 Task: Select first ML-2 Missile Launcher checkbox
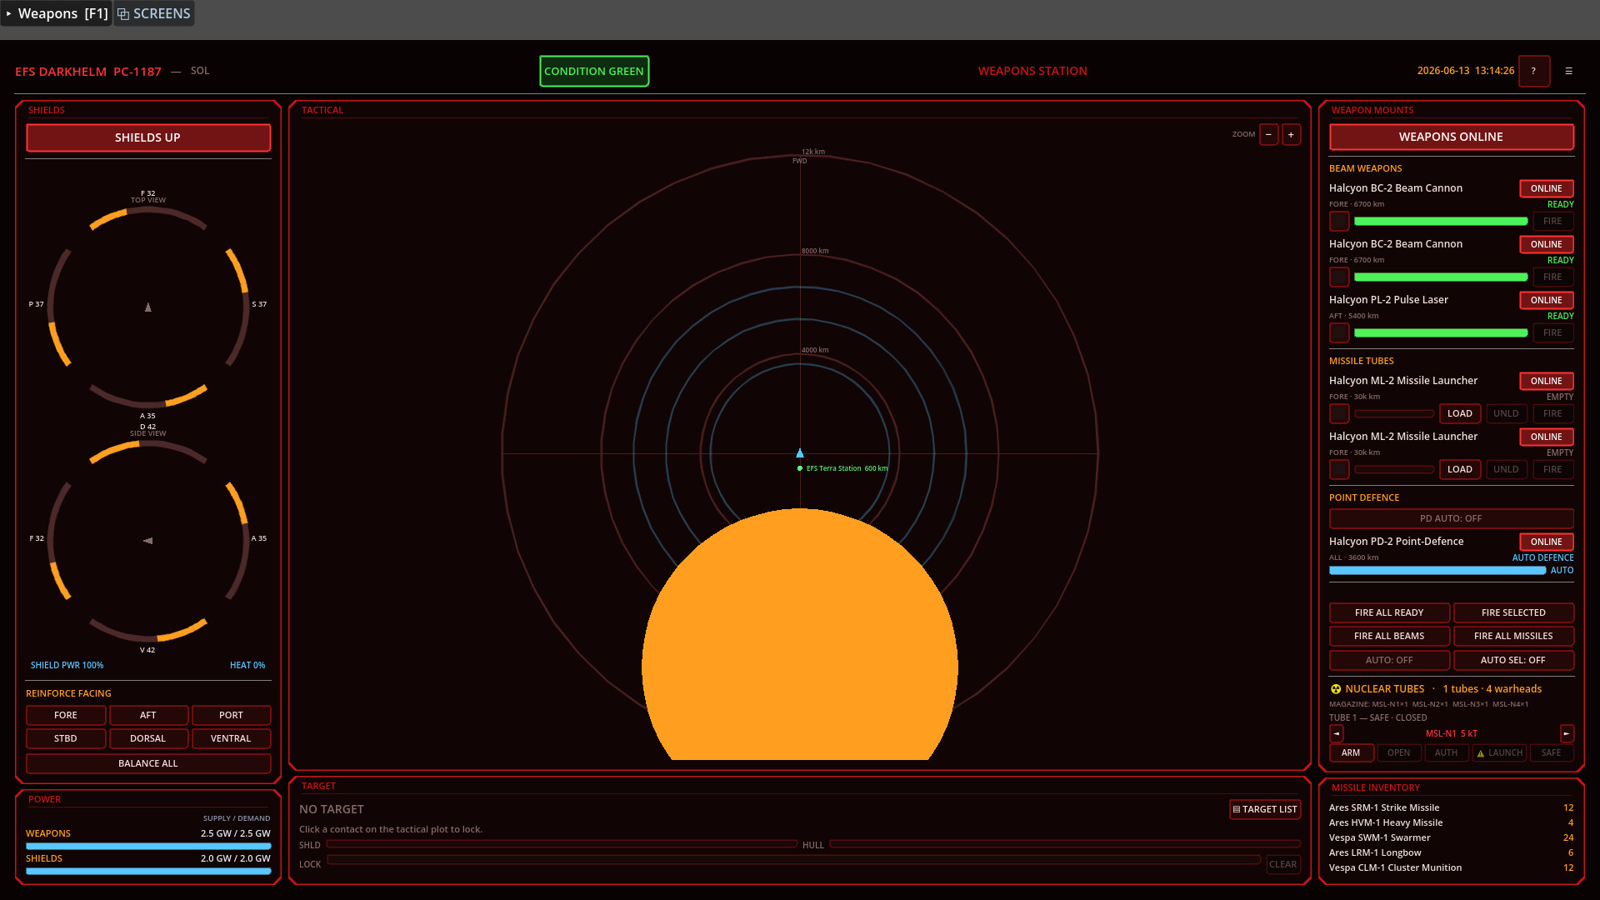1338,414
